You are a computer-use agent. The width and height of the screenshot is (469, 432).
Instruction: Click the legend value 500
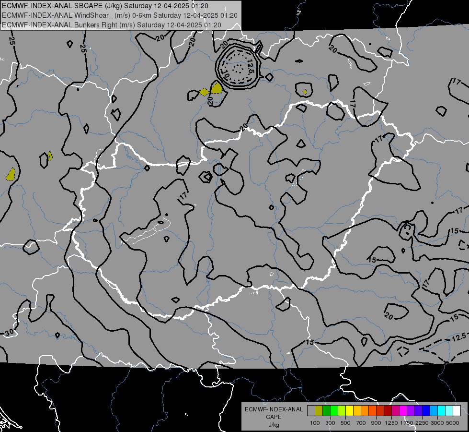[345, 423]
